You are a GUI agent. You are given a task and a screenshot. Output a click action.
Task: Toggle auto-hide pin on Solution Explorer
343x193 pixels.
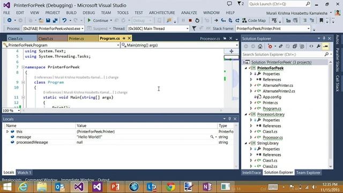click(x=324, y=38)
